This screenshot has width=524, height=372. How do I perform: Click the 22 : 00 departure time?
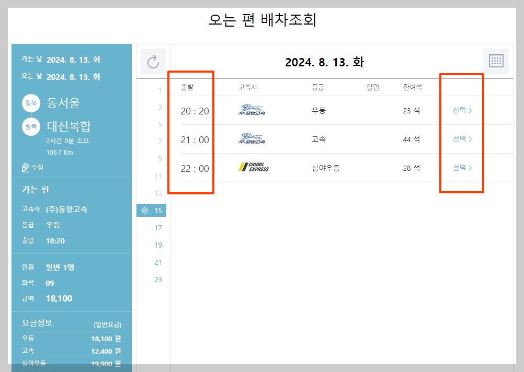(x=195, y=169)
